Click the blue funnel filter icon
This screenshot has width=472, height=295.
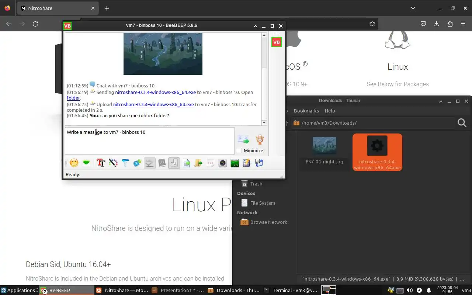[x=125, y=163]
